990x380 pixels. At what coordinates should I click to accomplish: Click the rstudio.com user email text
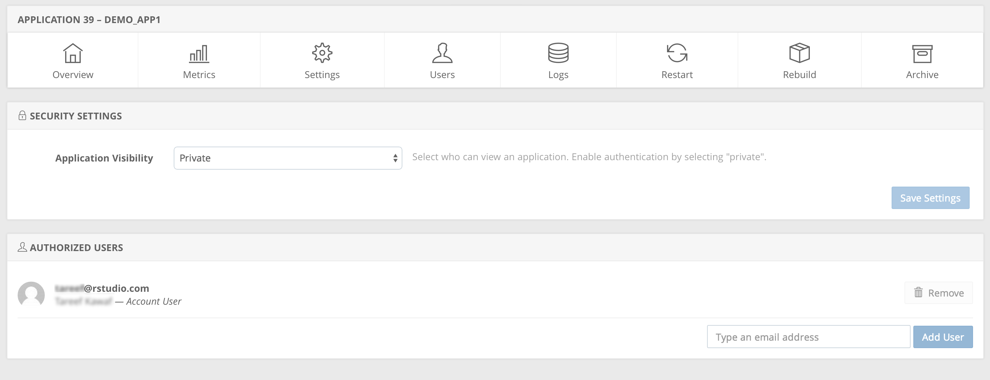click(116, 288)
